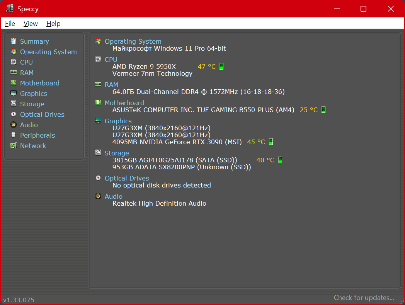Screen dimensions: 405x305
Task: Click the Storage drive icon in main panel
Action: 98,152
